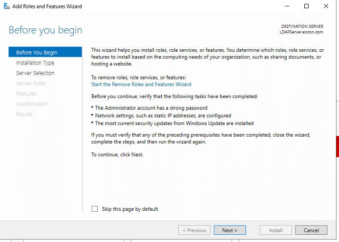Maximize the wizard window
The width and height of the screenshot is (339, 242).
coord(306,6)
